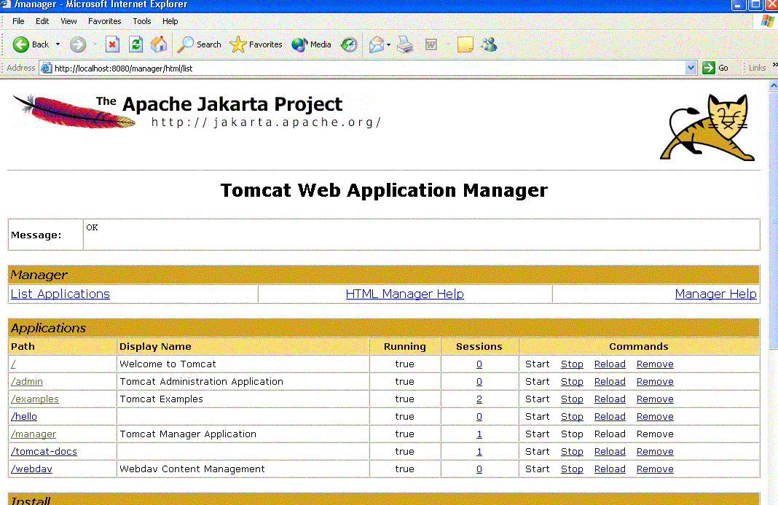Go to the Home page icon

tap(159, 44)
